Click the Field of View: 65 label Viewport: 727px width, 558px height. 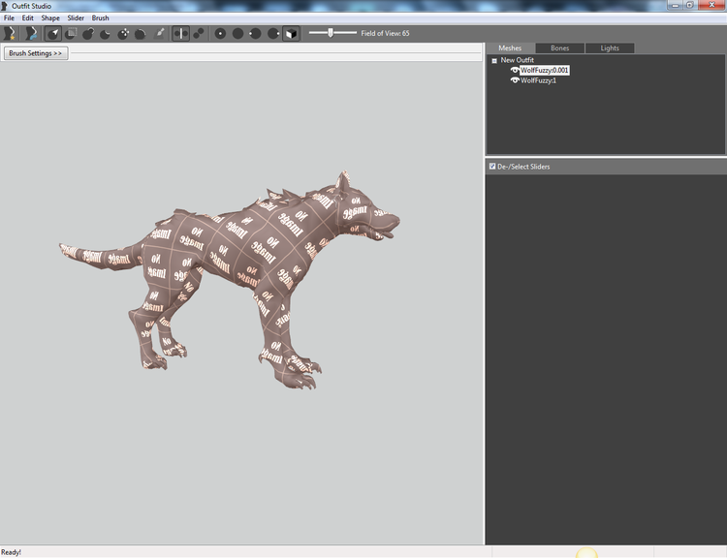385,33
